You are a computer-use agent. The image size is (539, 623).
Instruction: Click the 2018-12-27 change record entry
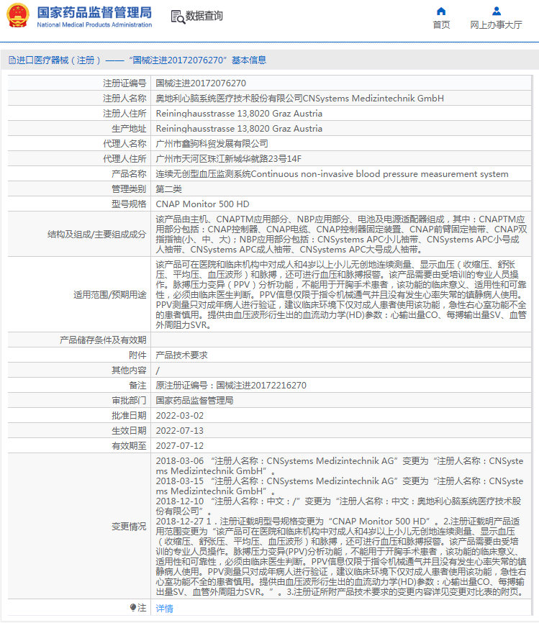341,556
